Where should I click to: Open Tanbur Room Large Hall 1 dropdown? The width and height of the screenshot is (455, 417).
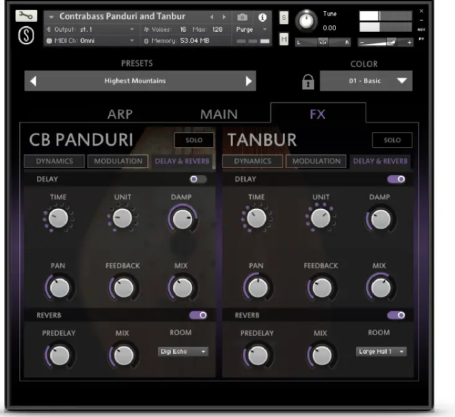pos(381,352)
